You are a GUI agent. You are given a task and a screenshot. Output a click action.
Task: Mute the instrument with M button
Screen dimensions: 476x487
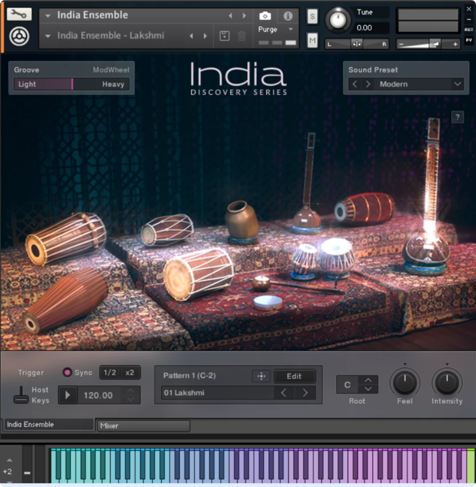[x=312, y=40]
